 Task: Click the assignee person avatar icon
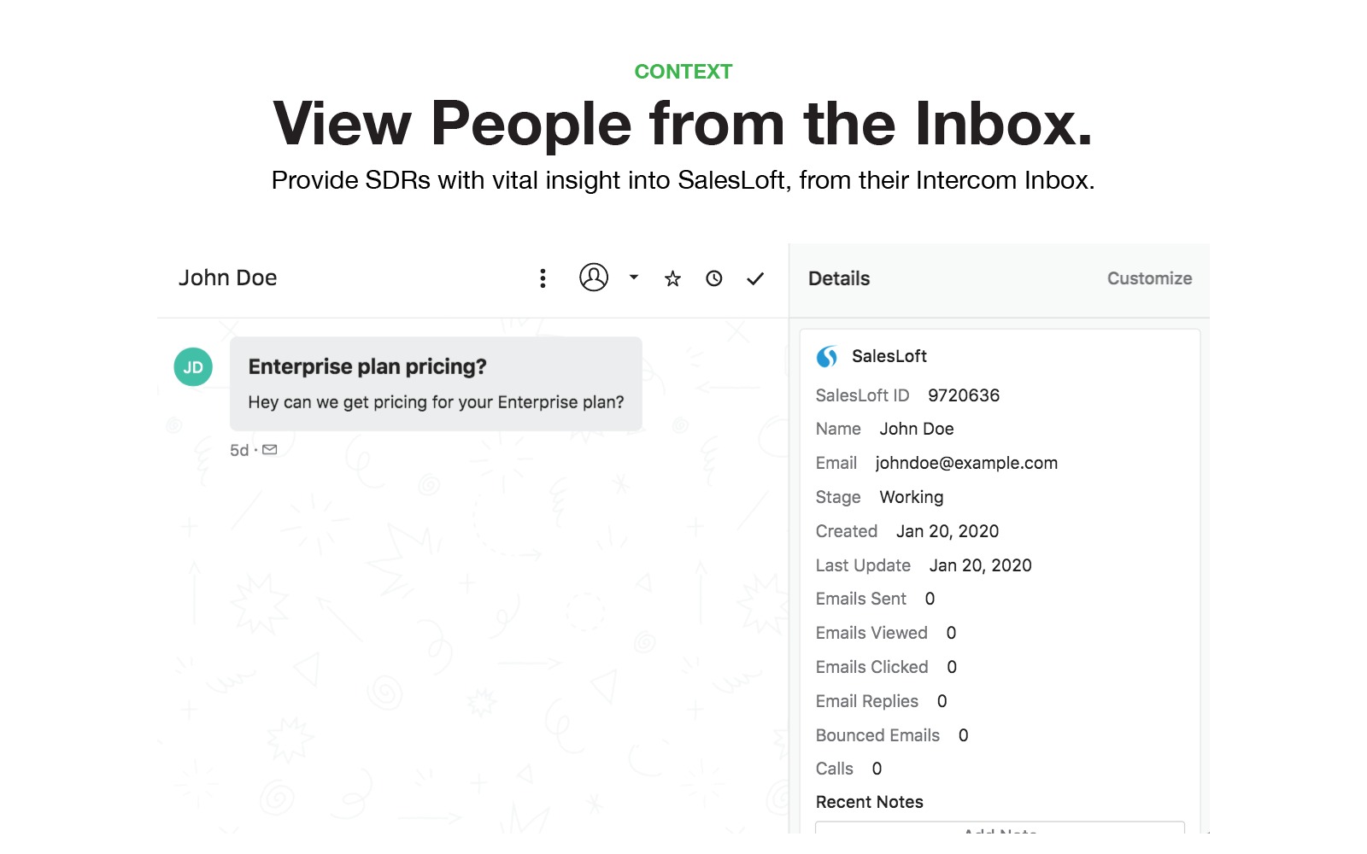tap(594, 278)
